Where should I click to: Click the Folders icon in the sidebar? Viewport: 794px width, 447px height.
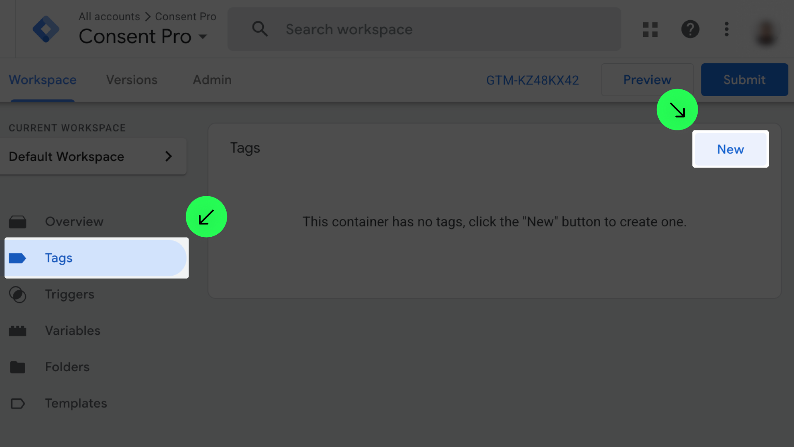[x=18, y=367]
